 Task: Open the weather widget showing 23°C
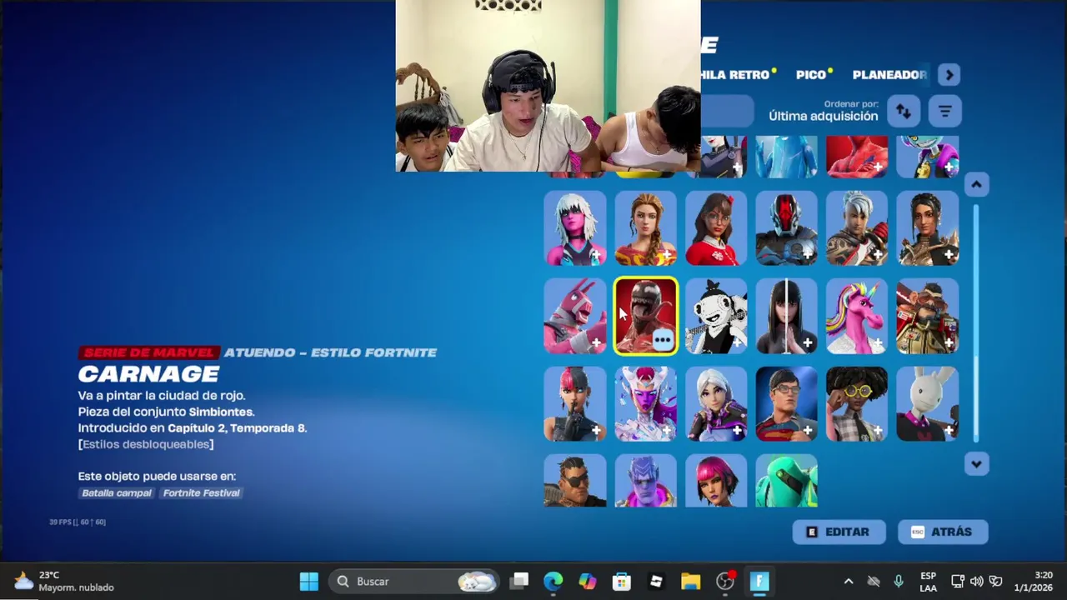[x=64, y=581]
